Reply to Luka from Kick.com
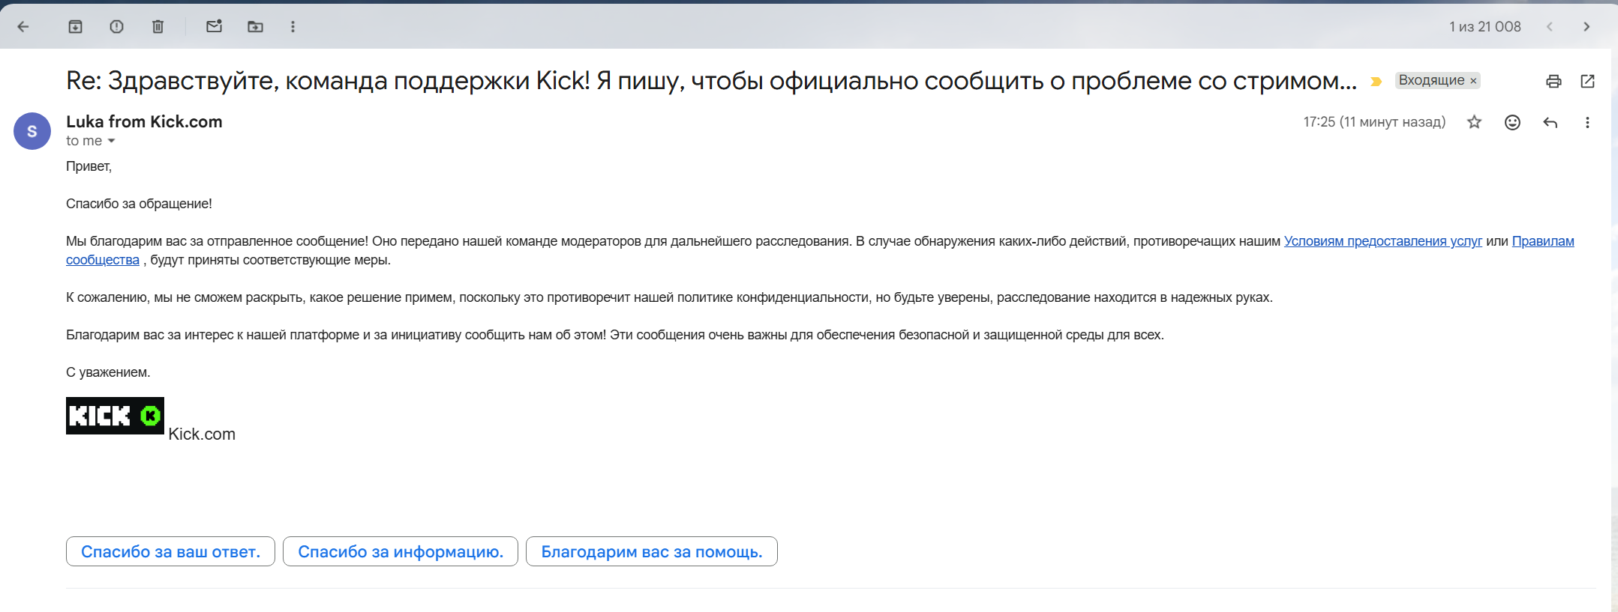This screenshot has height=612, width=1618. (x=1550, y=122)
